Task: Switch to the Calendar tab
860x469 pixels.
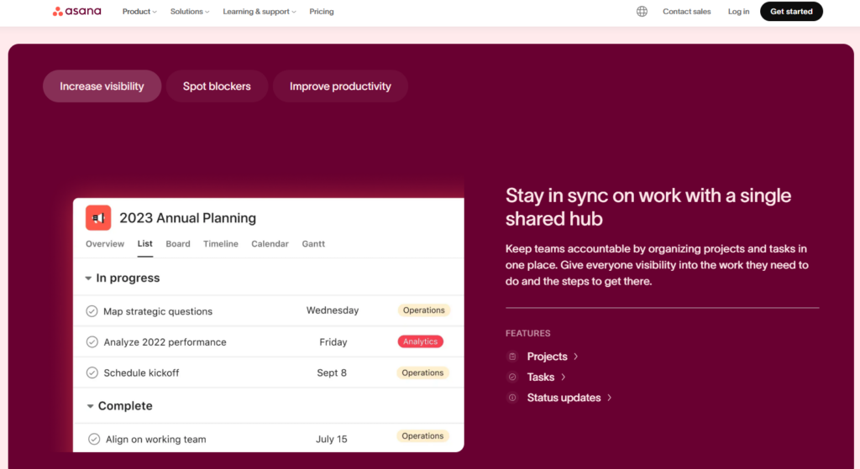Action: point(270,244)
